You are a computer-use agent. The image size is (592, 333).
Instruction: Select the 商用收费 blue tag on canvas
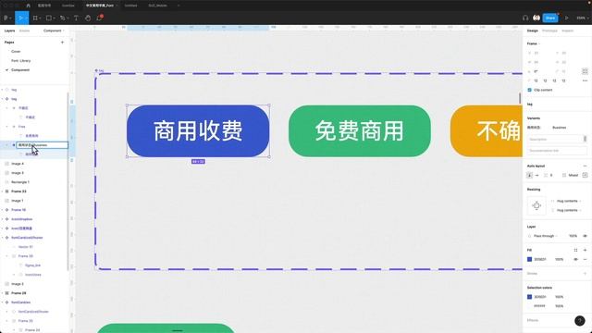pyautogui.click(x=198, y=131)
